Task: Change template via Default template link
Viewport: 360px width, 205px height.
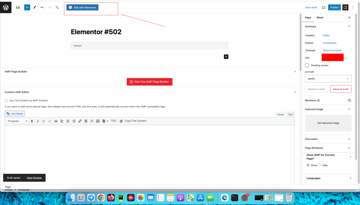Action: [x=332, y=50]
